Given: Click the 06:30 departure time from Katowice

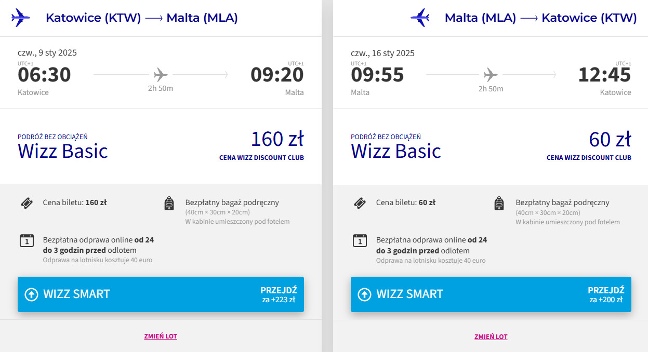Looking at the screenshot, I should (x=44, y=75).
